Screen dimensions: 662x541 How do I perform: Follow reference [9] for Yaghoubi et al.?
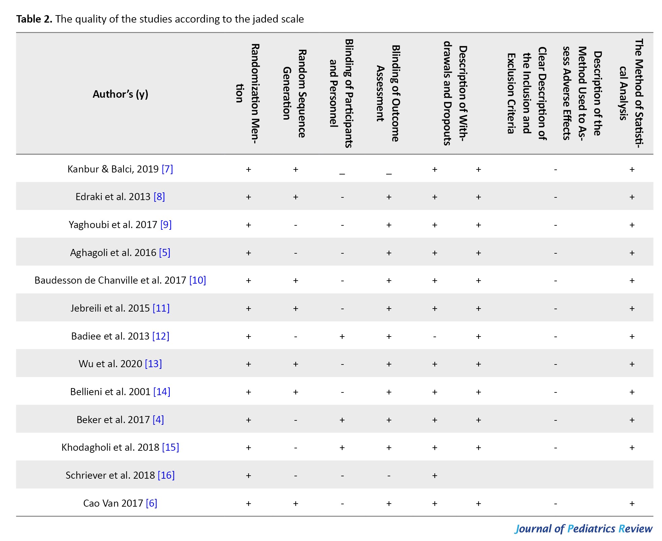166,224
